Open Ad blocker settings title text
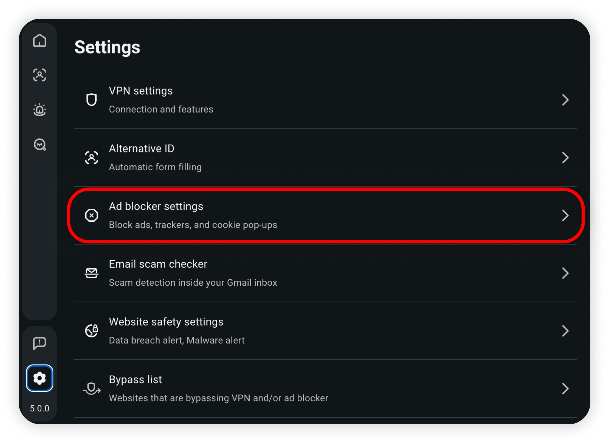 156,206
